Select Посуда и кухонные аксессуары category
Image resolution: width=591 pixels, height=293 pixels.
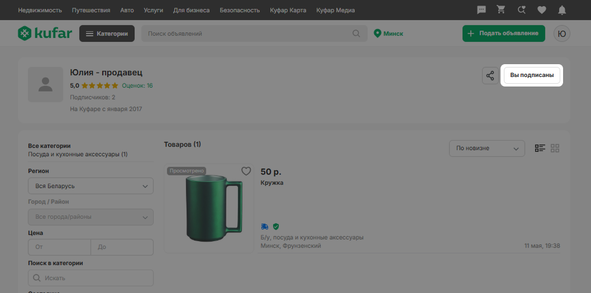click(x=78, y=155)
